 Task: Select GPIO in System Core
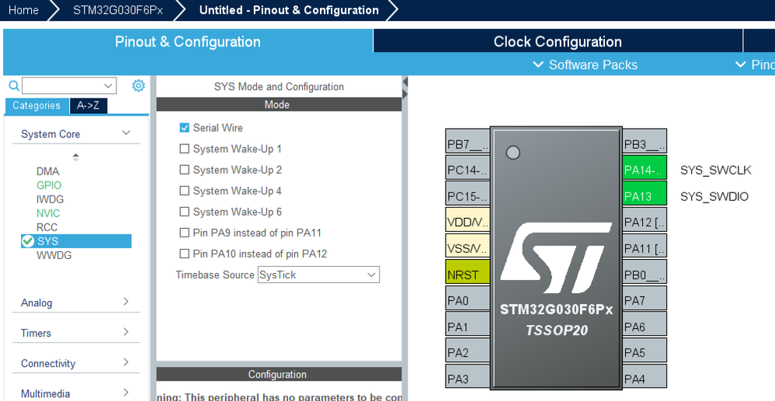(x=49, y=185)
